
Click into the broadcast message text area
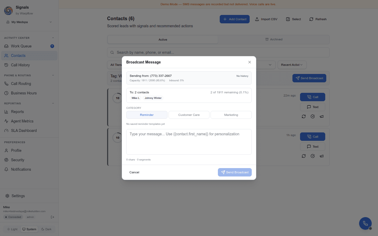tap(189, 142)
